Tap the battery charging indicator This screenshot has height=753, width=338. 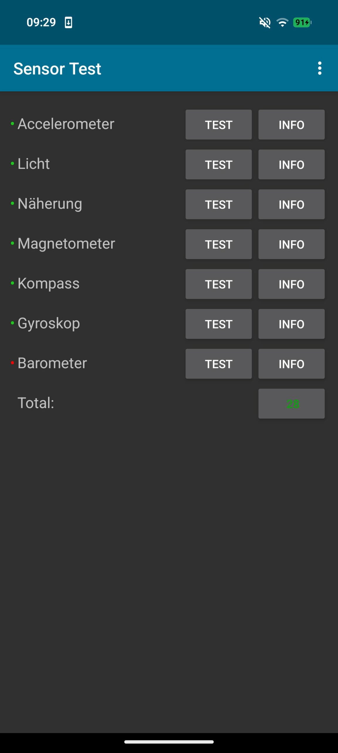[302, 22]
